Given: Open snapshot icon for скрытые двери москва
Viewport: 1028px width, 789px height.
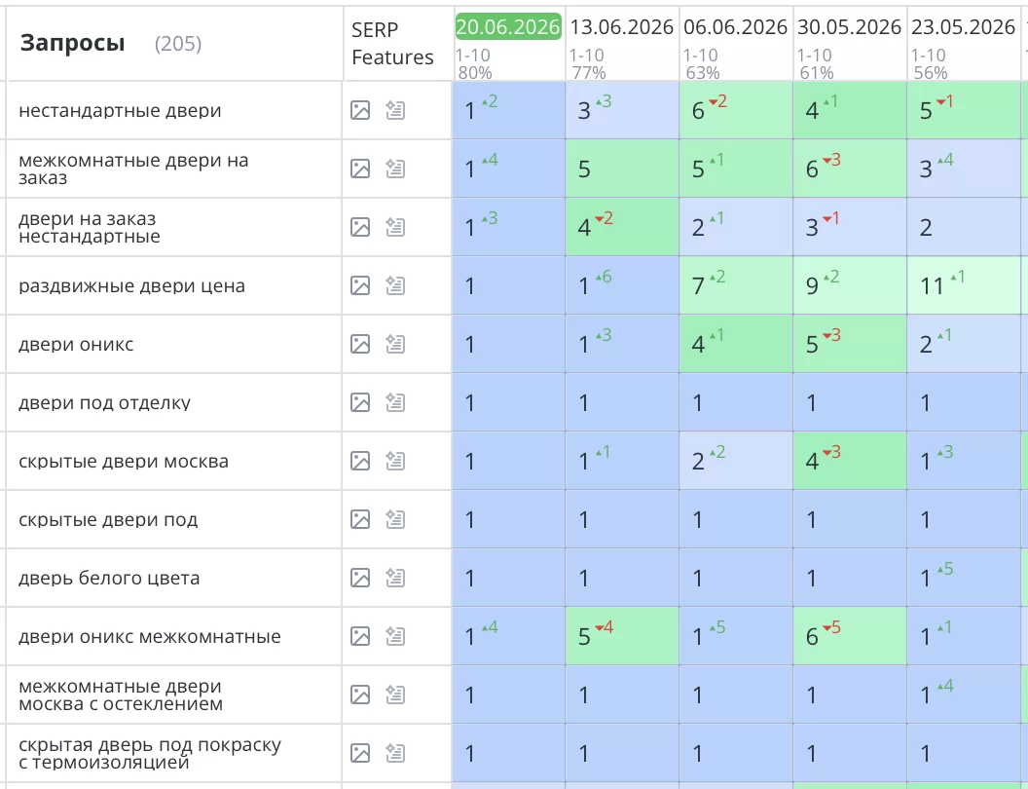Looking at the screenshot, I should coord(394,461).
